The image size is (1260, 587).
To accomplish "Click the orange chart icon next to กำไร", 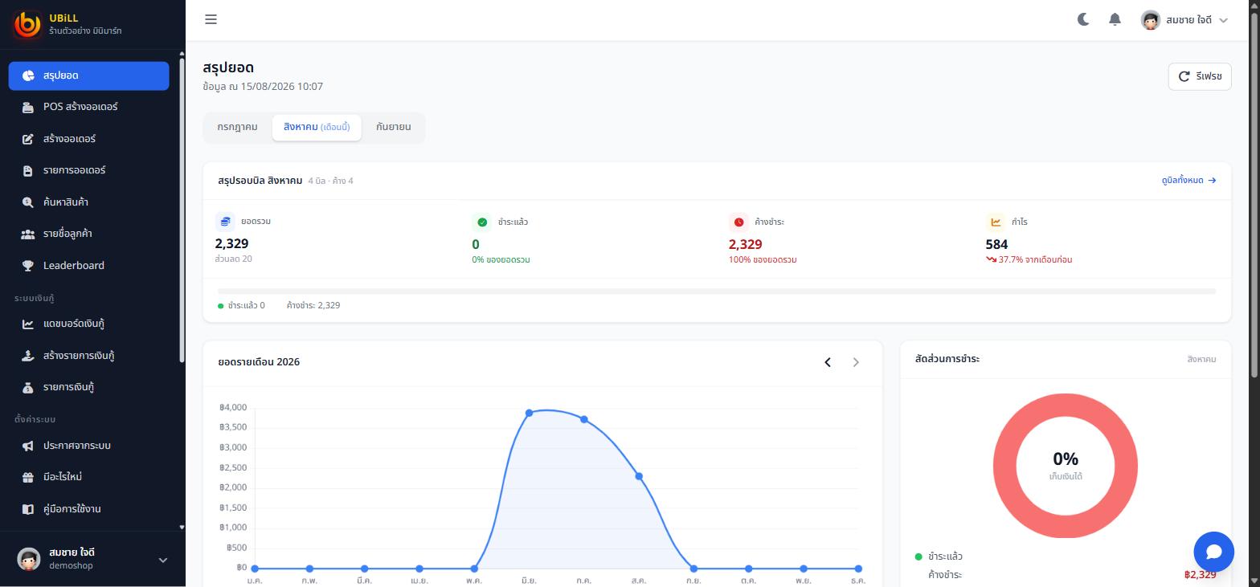I will click(996, 222).
